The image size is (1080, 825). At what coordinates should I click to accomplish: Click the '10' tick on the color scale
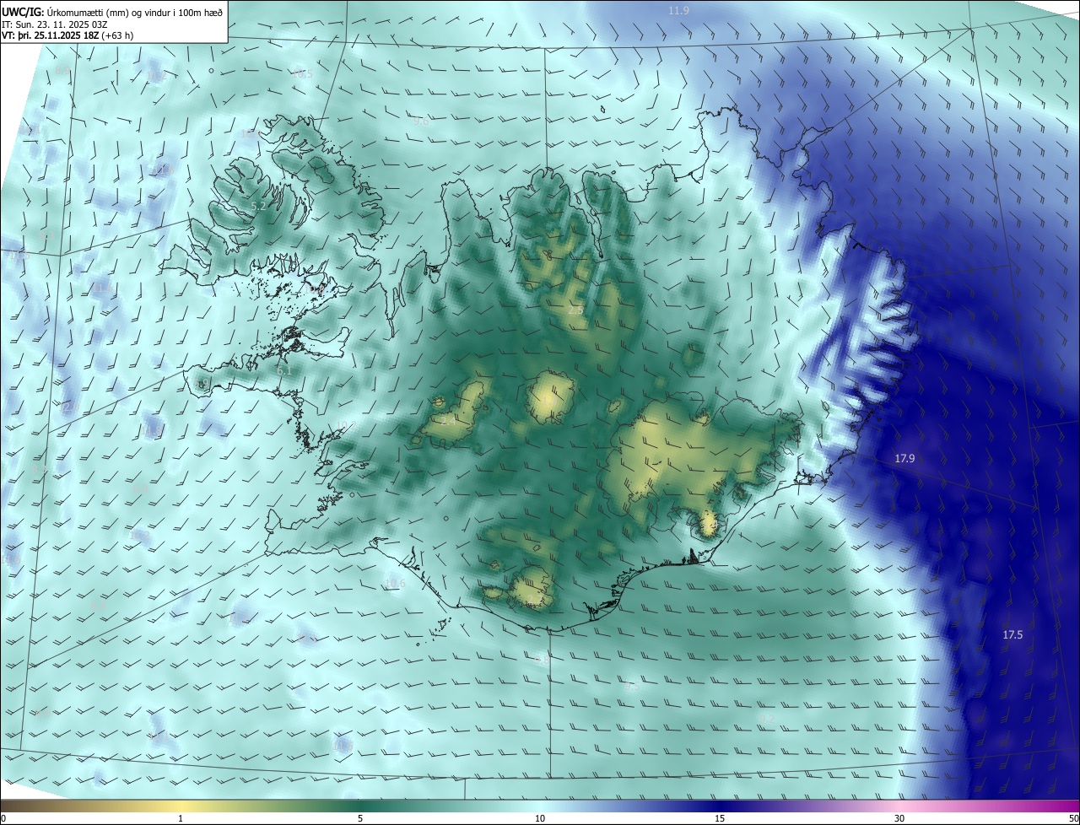540,818
